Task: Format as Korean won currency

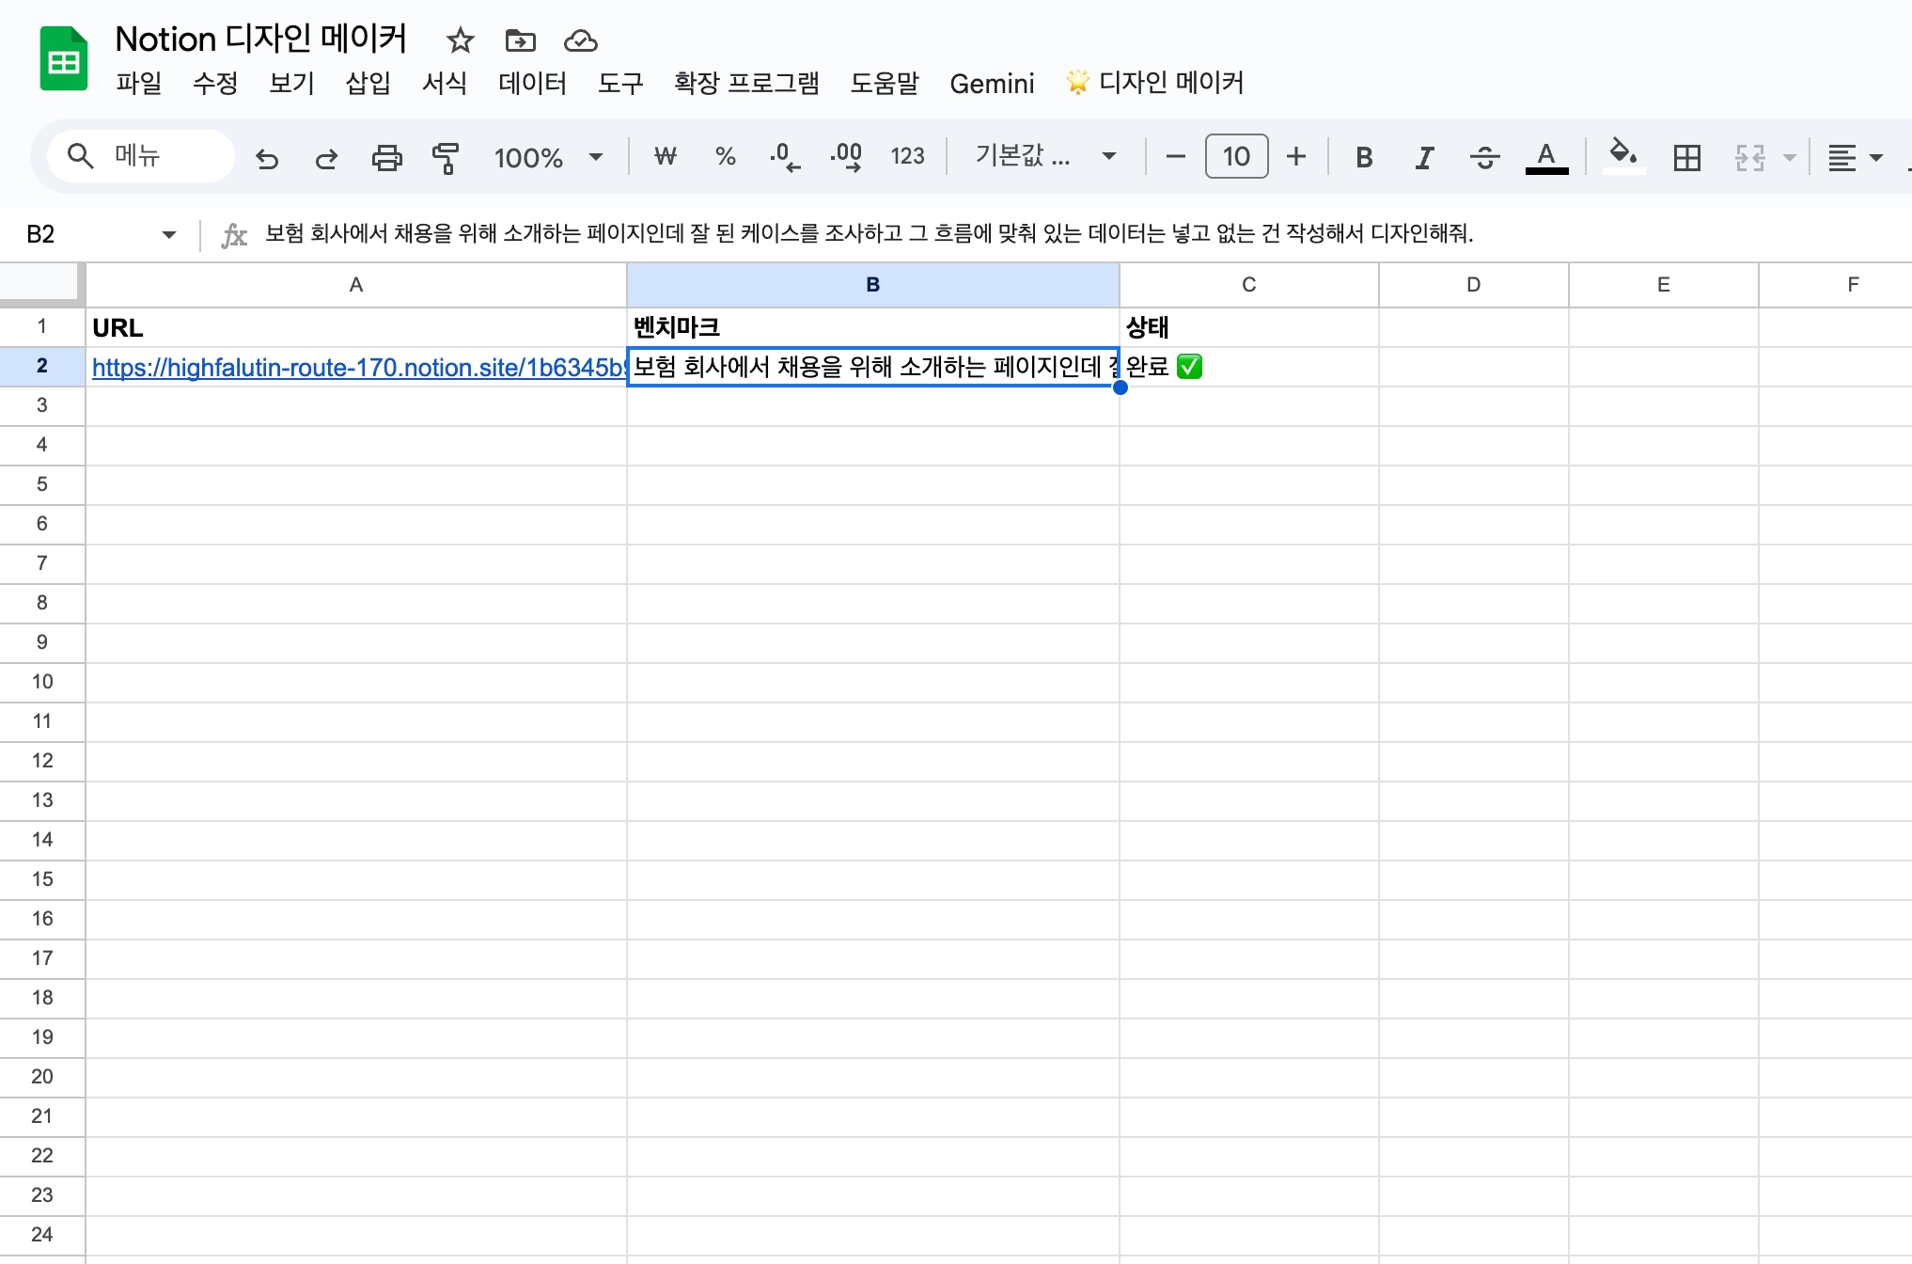Action: (x=665, y=157)
